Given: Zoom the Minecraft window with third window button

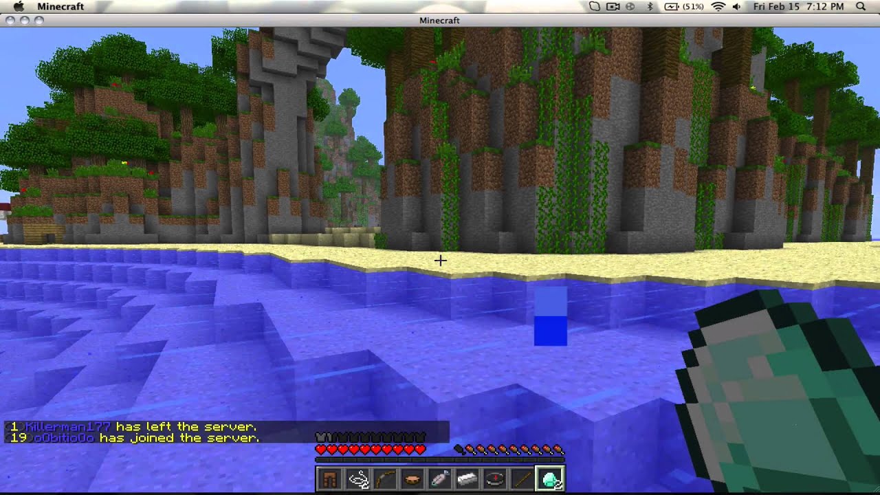Looking at the screenshot, I should [x=38, y=21].
